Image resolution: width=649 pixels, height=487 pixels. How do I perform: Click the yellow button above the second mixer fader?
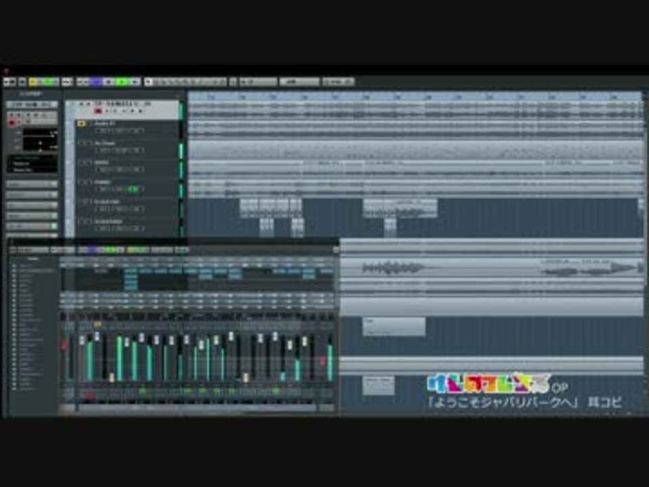click(97, 324)
